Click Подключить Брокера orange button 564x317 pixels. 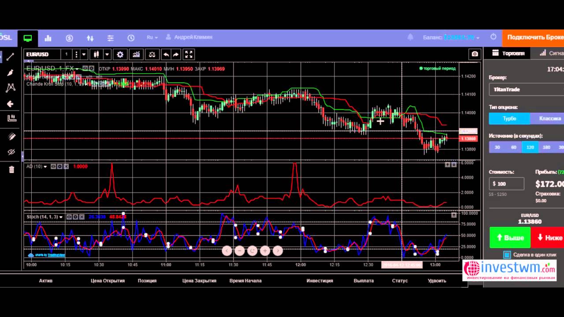click(533, 37)
